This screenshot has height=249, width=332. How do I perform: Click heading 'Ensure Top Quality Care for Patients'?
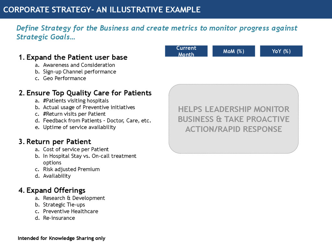pos(85,93)
